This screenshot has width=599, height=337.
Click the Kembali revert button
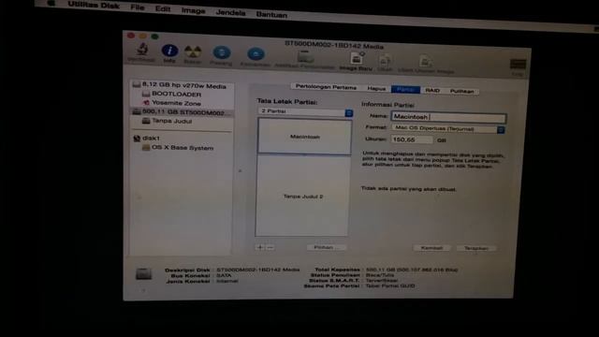[431, 248]
